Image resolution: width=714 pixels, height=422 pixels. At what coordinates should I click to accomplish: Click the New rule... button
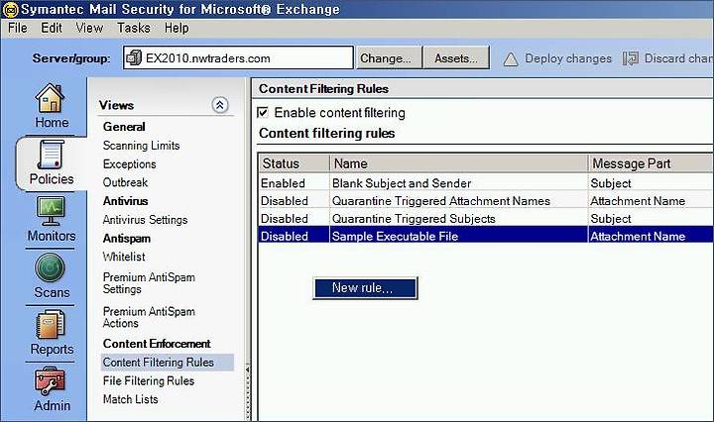click(x=365, y=288)
